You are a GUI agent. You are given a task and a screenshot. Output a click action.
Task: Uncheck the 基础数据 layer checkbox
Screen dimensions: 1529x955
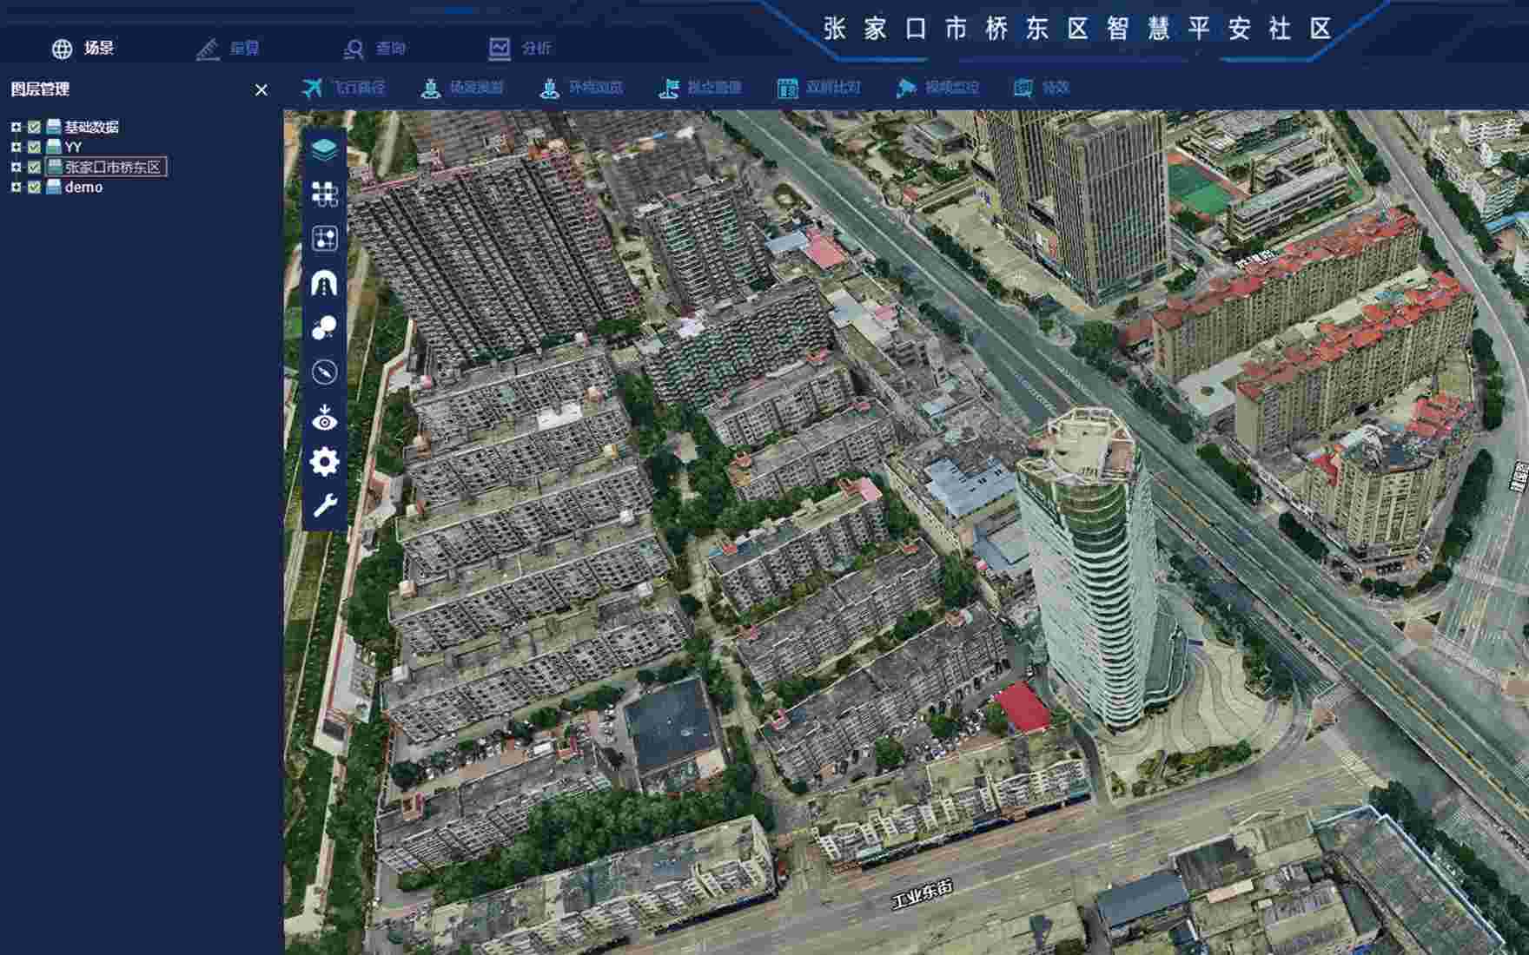coord(35,127)
